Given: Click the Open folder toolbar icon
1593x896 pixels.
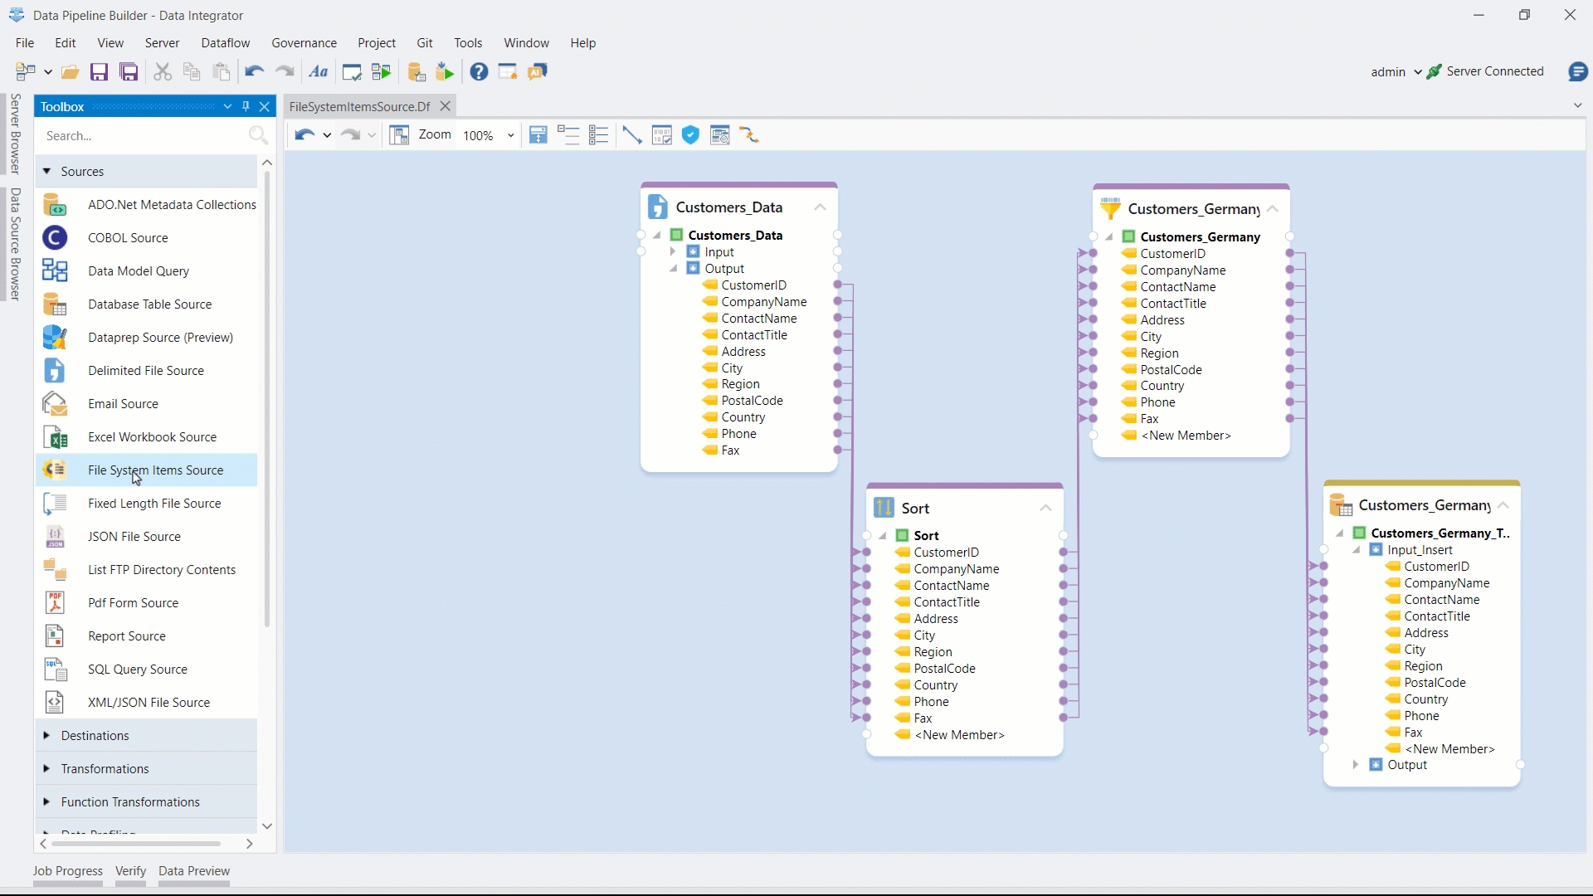Looking at the screenshot, I should tap(71, 72).
